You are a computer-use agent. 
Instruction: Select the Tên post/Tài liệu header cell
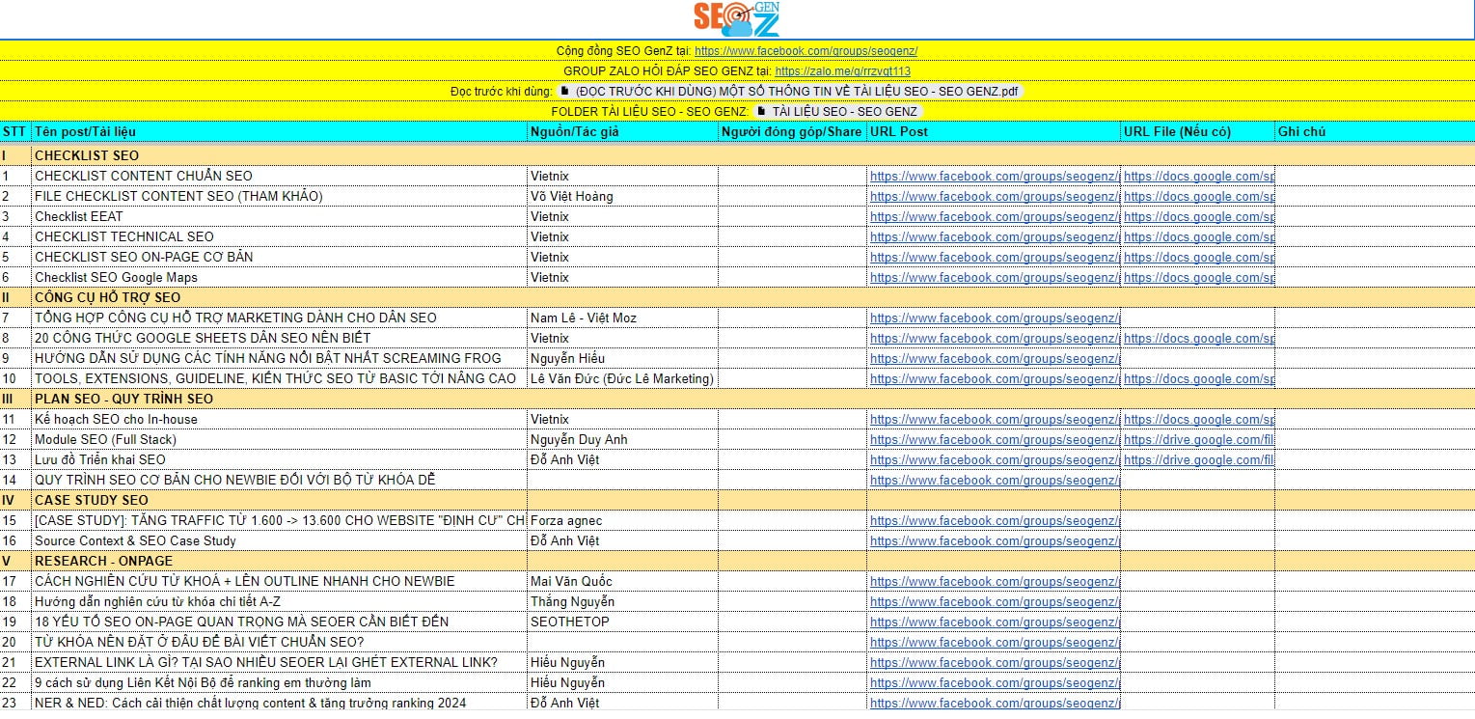pyautogui.click(x=280, y=132)
